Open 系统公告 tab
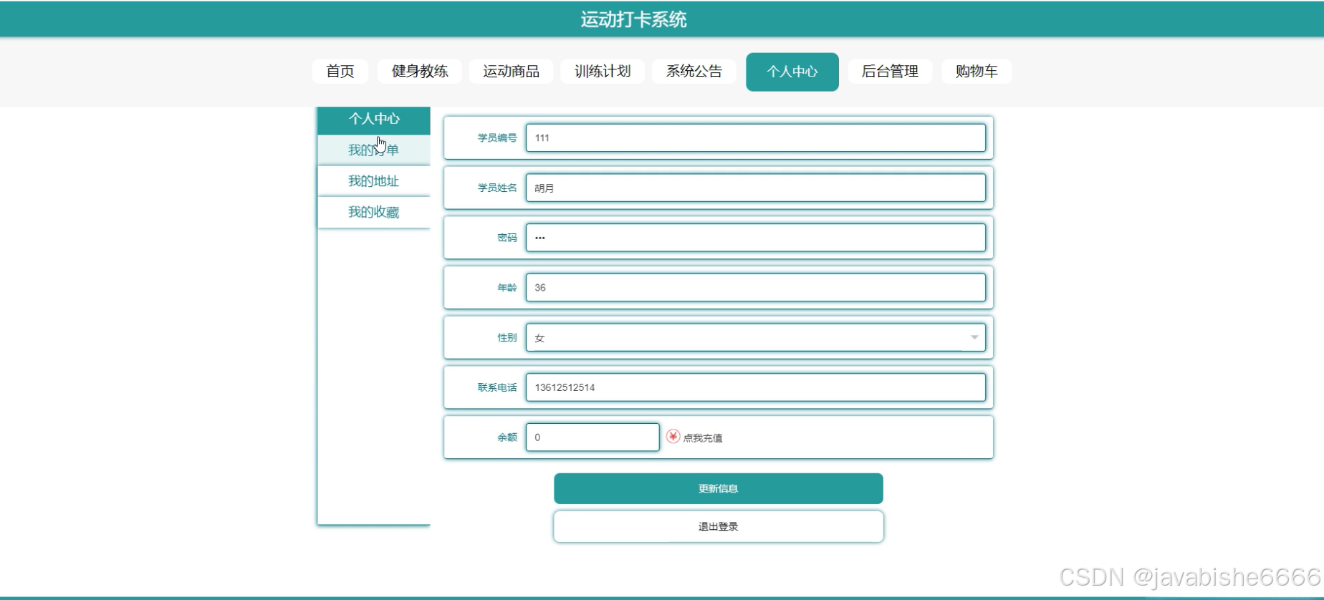The image size is (1324, 600). (694, 72)
